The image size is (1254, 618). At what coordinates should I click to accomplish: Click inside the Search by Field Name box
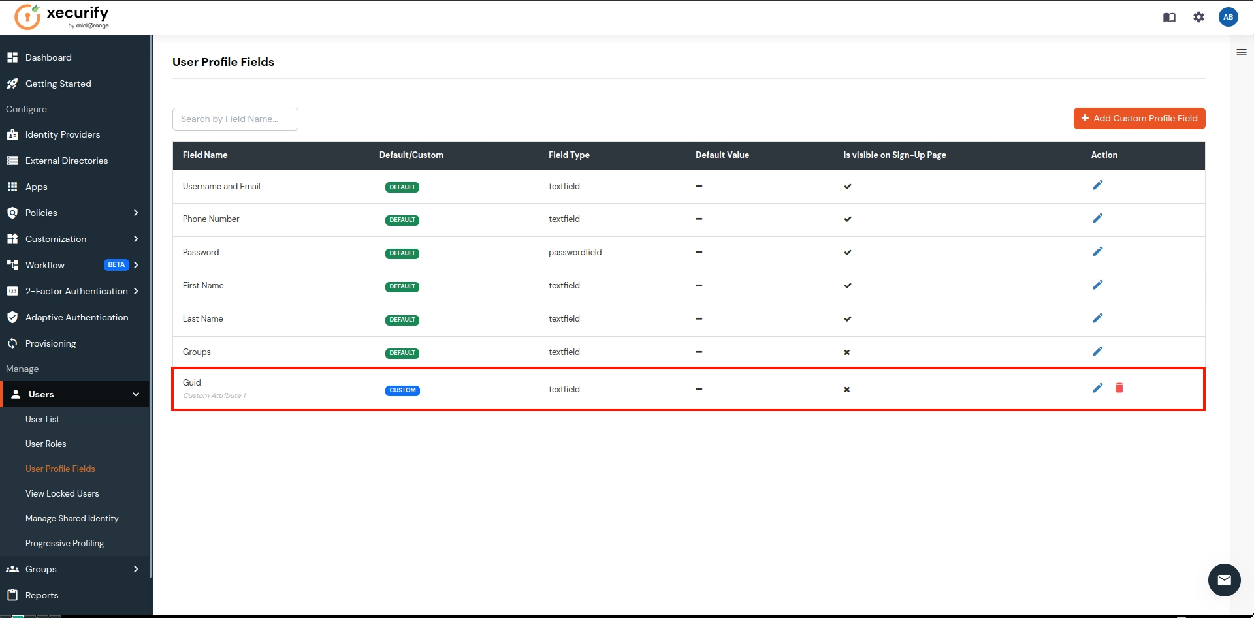click(x=235, y=119)
